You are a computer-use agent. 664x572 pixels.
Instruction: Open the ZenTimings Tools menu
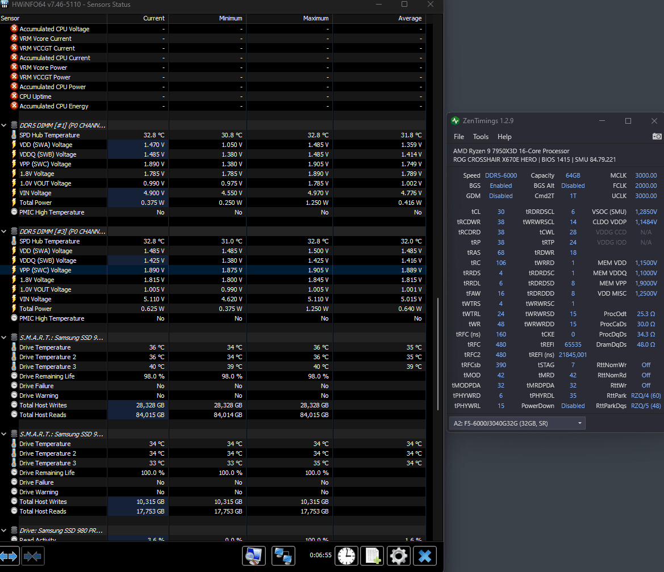[x=481, y=137]
